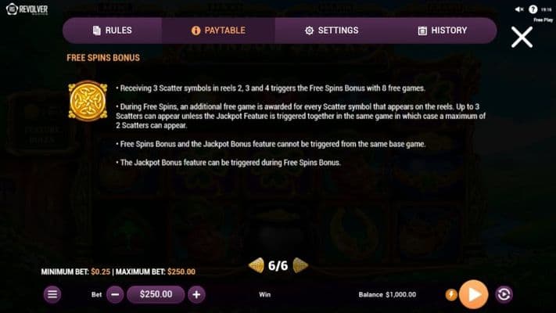
Task: Click the golden Scatter symbol coin
Action: (x=88, y=101)
